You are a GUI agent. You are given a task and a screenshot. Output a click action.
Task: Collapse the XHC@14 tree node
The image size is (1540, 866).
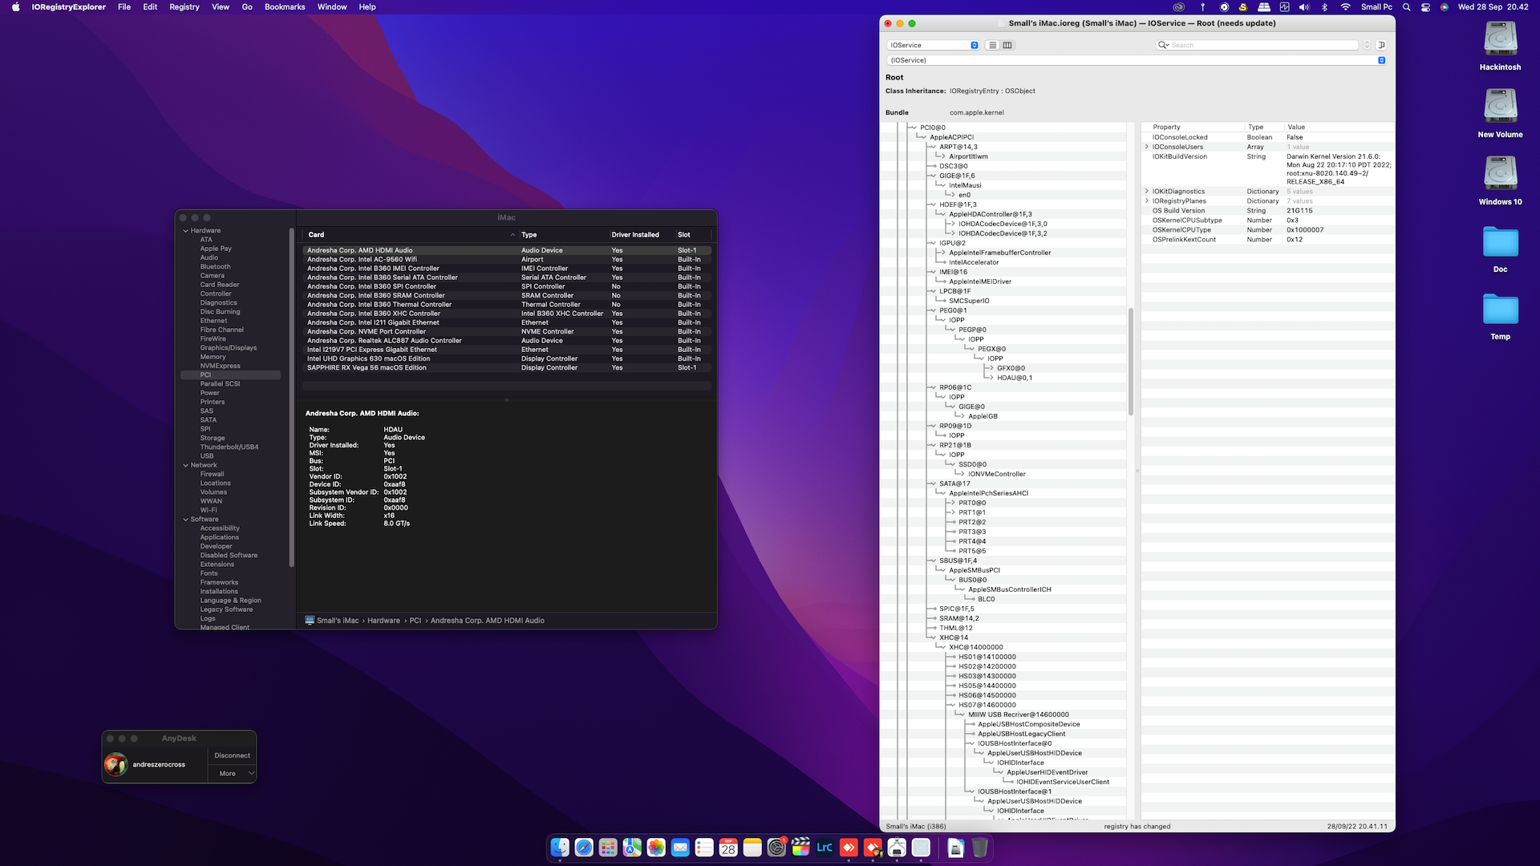point(932,637)
